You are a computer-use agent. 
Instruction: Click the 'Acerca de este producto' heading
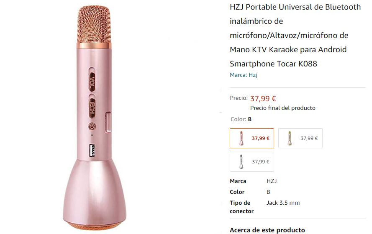pyautogui.click(x=267, y=230)
